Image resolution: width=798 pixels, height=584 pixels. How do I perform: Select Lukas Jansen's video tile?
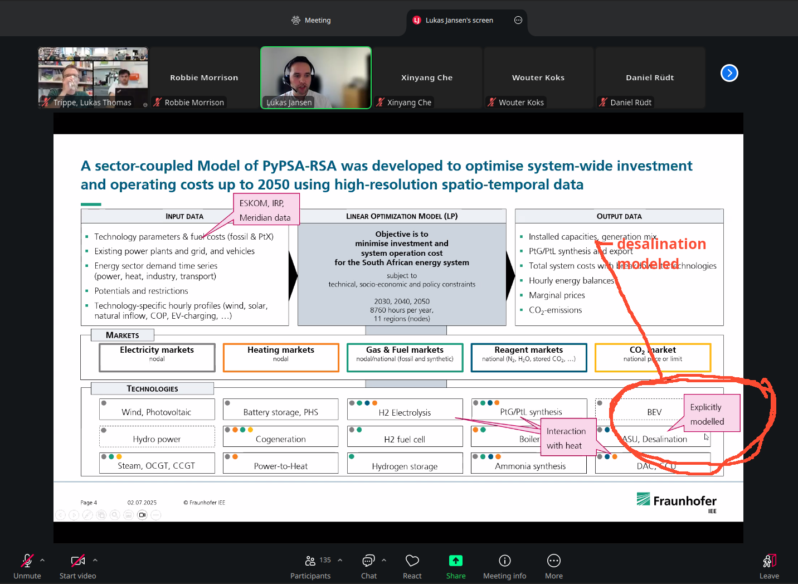pos(316,77)
